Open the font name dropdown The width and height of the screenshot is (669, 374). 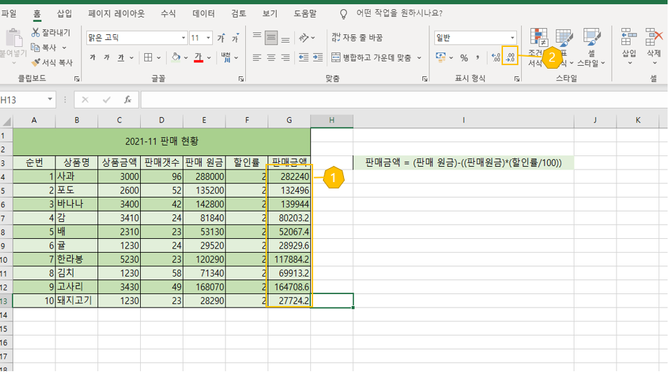[184, 38]
